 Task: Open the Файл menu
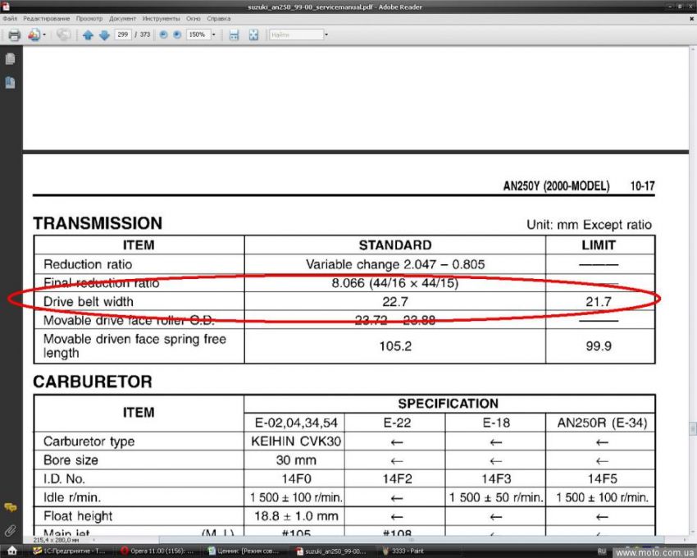(10, 19)
